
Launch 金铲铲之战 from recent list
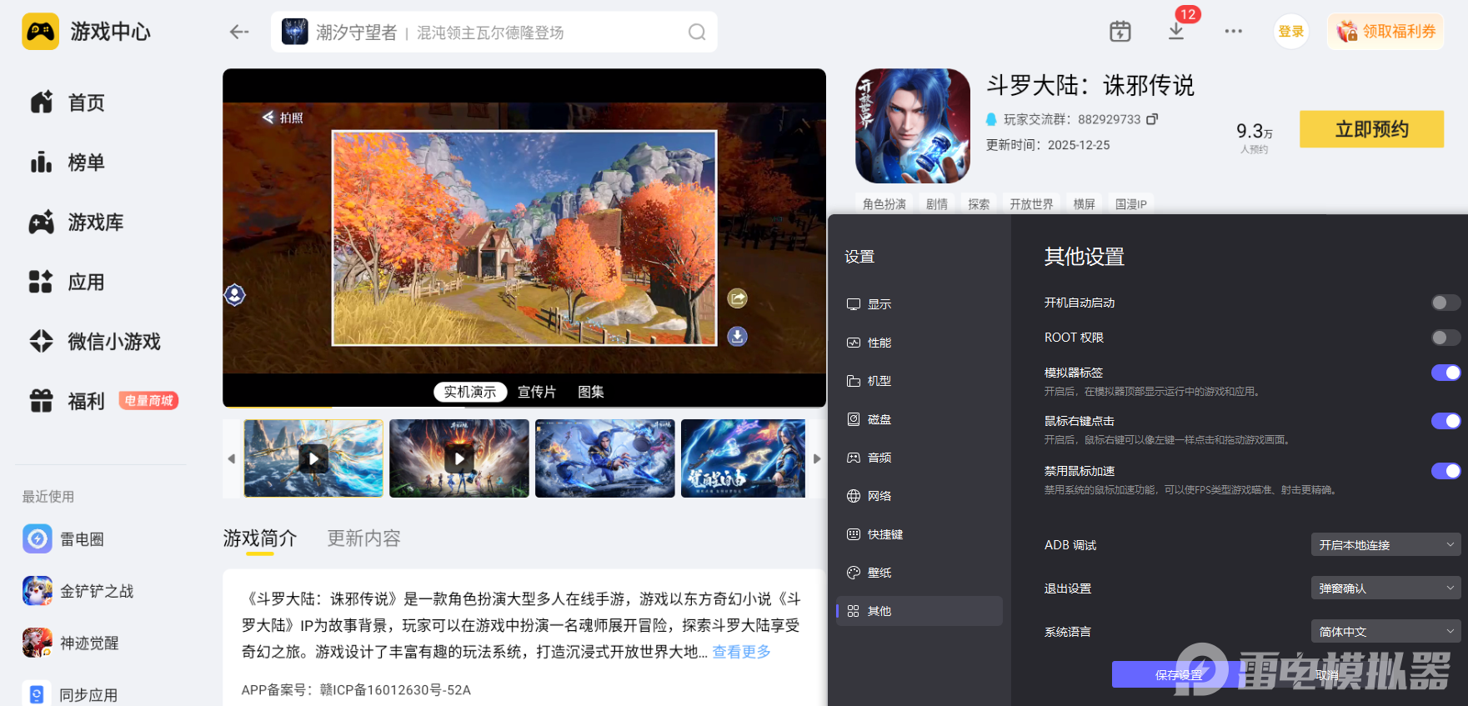click(78, 591)
